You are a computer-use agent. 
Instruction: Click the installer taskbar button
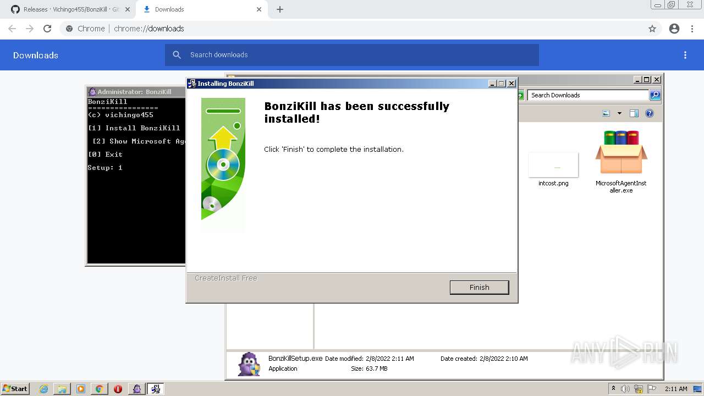(x=156, y=389)
